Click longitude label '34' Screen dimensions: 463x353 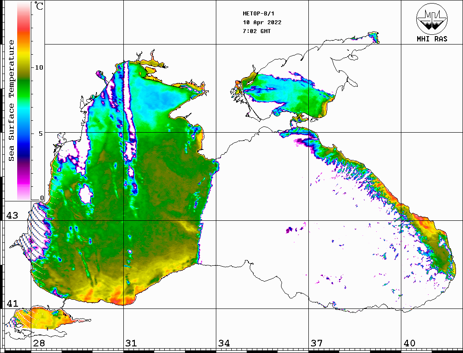tap(224, 343)
